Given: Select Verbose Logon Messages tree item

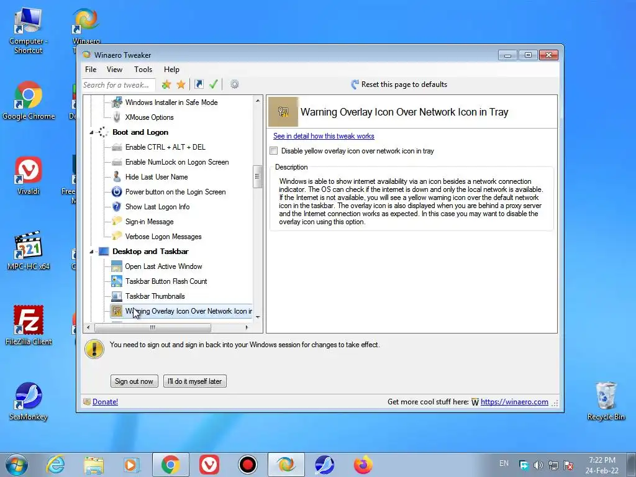Looking at the screenshot, I should pos(163,237).
